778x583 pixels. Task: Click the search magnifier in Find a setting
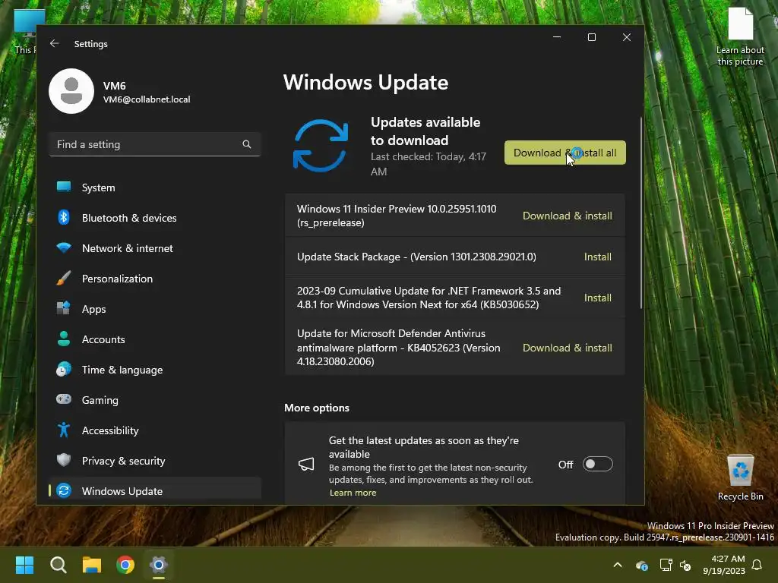(x=247, y=144)
